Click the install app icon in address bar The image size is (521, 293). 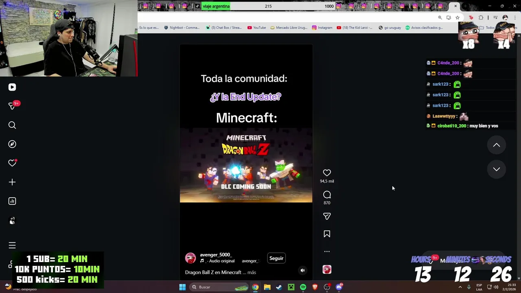(449, 17)
